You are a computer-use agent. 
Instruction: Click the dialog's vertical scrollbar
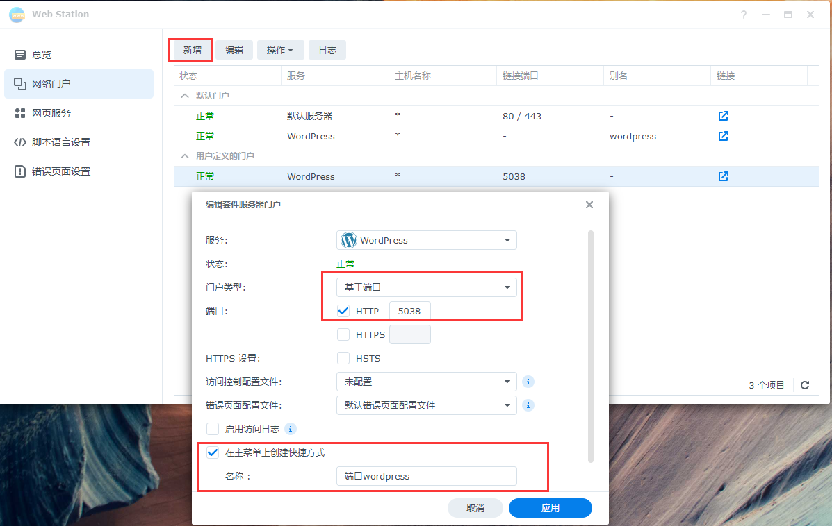[591, 347]
